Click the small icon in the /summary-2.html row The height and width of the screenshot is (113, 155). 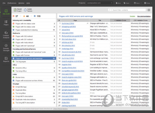87,23
